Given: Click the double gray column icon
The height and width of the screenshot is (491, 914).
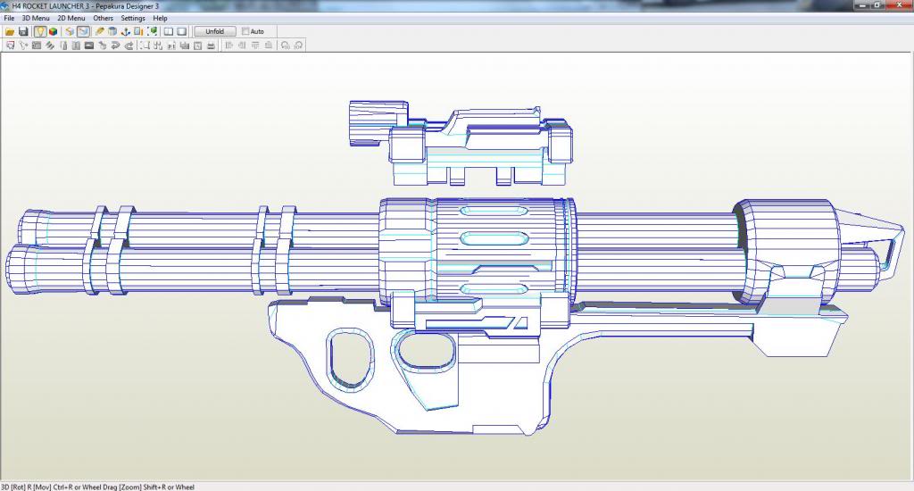Looking at the screenshot, I should 76,46.
